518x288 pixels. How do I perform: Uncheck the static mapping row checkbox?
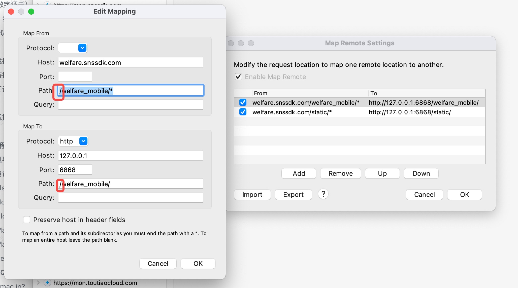click(243, 112)
